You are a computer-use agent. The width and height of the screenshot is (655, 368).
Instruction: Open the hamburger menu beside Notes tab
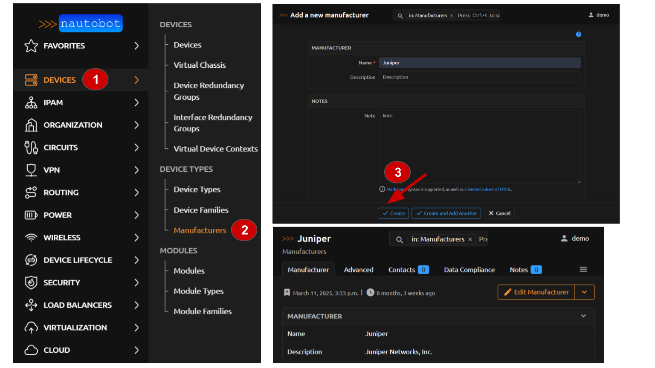[583, 270]
